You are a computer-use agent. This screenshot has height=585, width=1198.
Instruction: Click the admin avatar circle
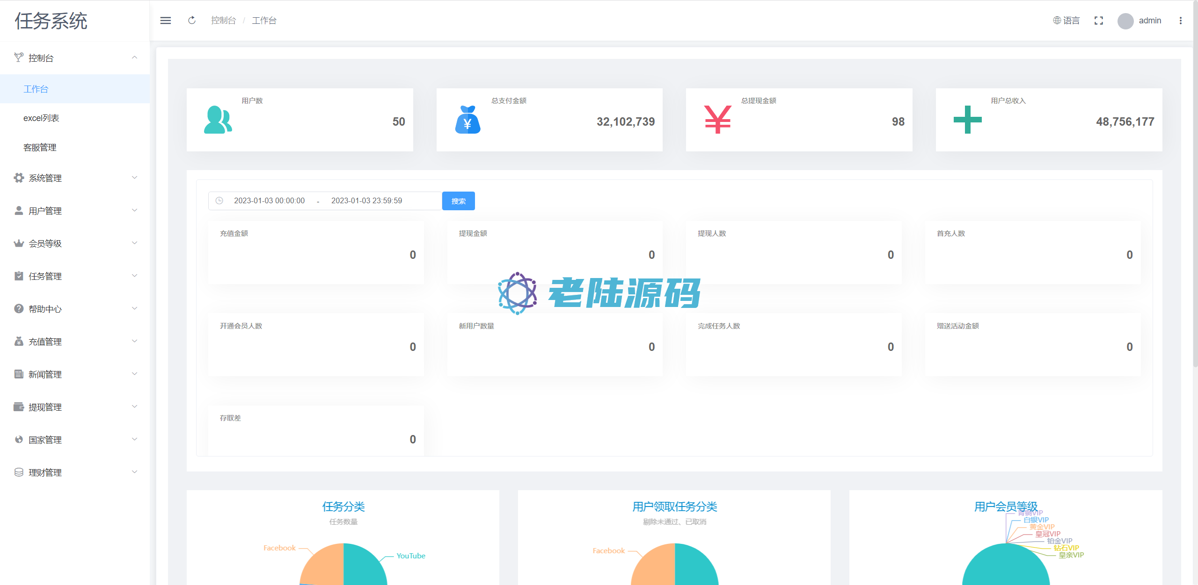pyautogui.click(x=1125, y=21)
